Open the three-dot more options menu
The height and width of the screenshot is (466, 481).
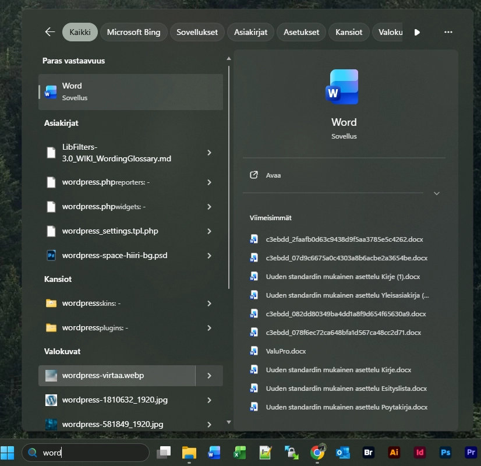(x=448, y=32)
